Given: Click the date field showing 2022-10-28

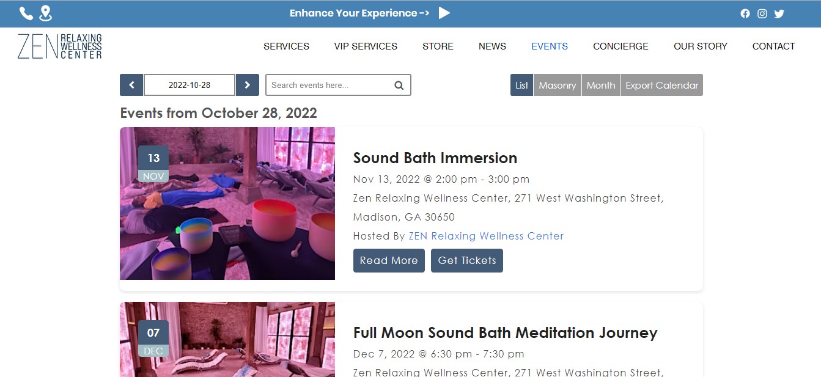Looking at the screenshot, I should (x=190, y=85).
